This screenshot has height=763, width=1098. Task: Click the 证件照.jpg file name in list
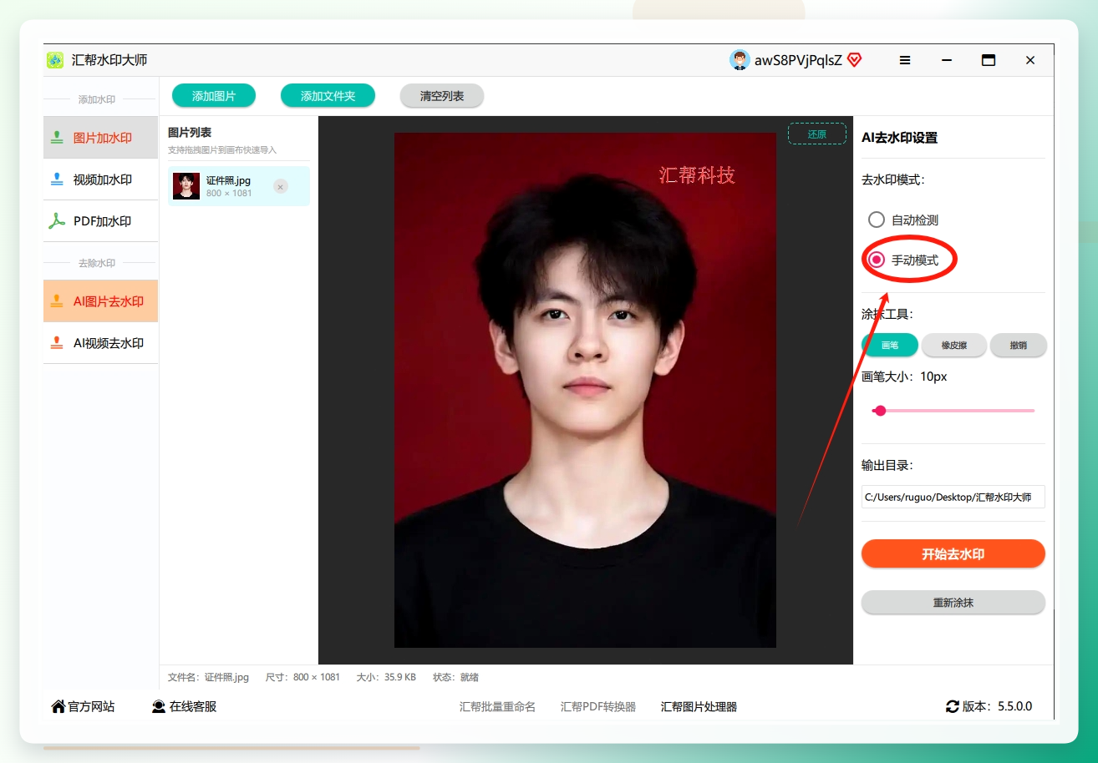pyautogui.click(x=228, y=180)
